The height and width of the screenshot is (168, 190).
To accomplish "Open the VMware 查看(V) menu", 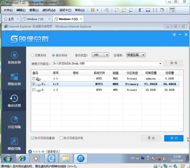I will 34,10.
